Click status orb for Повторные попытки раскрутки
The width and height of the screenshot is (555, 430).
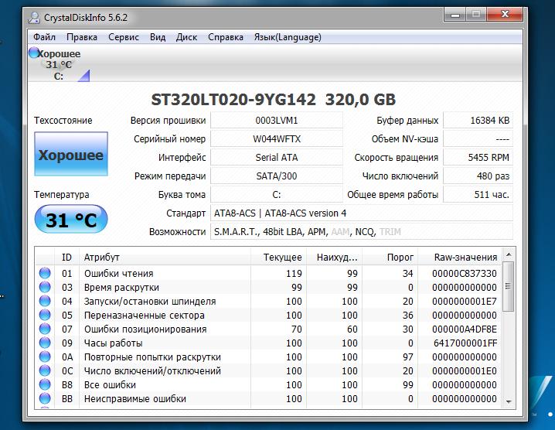(45, 357)
